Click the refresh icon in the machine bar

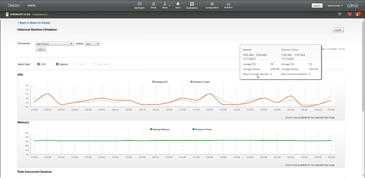coord(340,15)
